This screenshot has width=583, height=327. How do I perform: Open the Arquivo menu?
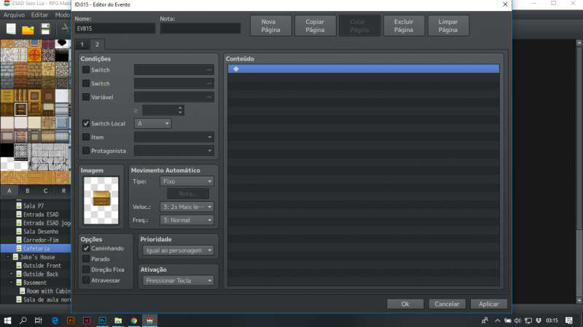coord(14,15)
